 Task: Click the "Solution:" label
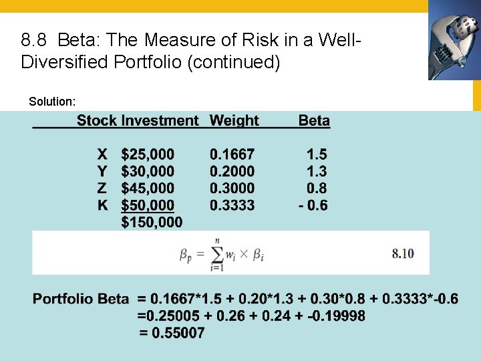coord(52,102)
